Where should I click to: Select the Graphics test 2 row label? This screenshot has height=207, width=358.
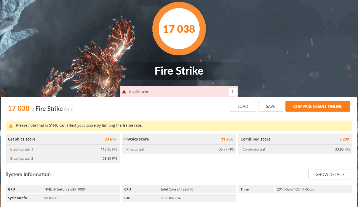[22, 158]
